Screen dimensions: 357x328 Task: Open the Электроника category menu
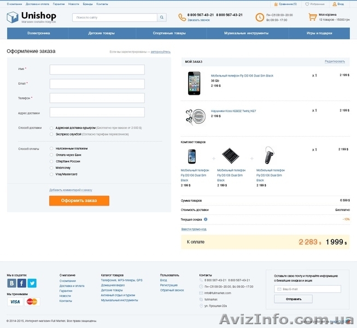39,33
